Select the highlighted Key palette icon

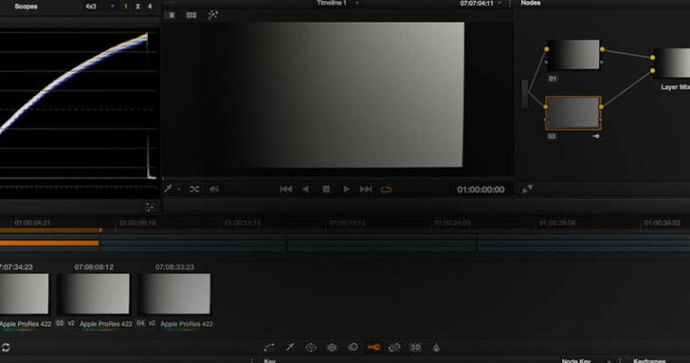tap(373, 348)
